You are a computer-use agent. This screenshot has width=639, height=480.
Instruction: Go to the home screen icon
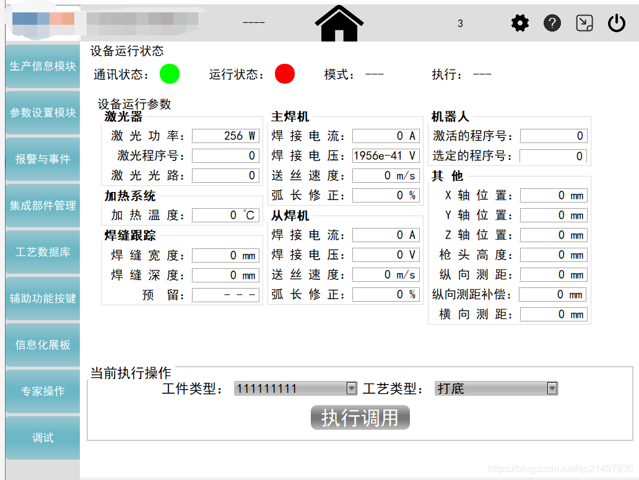pos(339,24)
